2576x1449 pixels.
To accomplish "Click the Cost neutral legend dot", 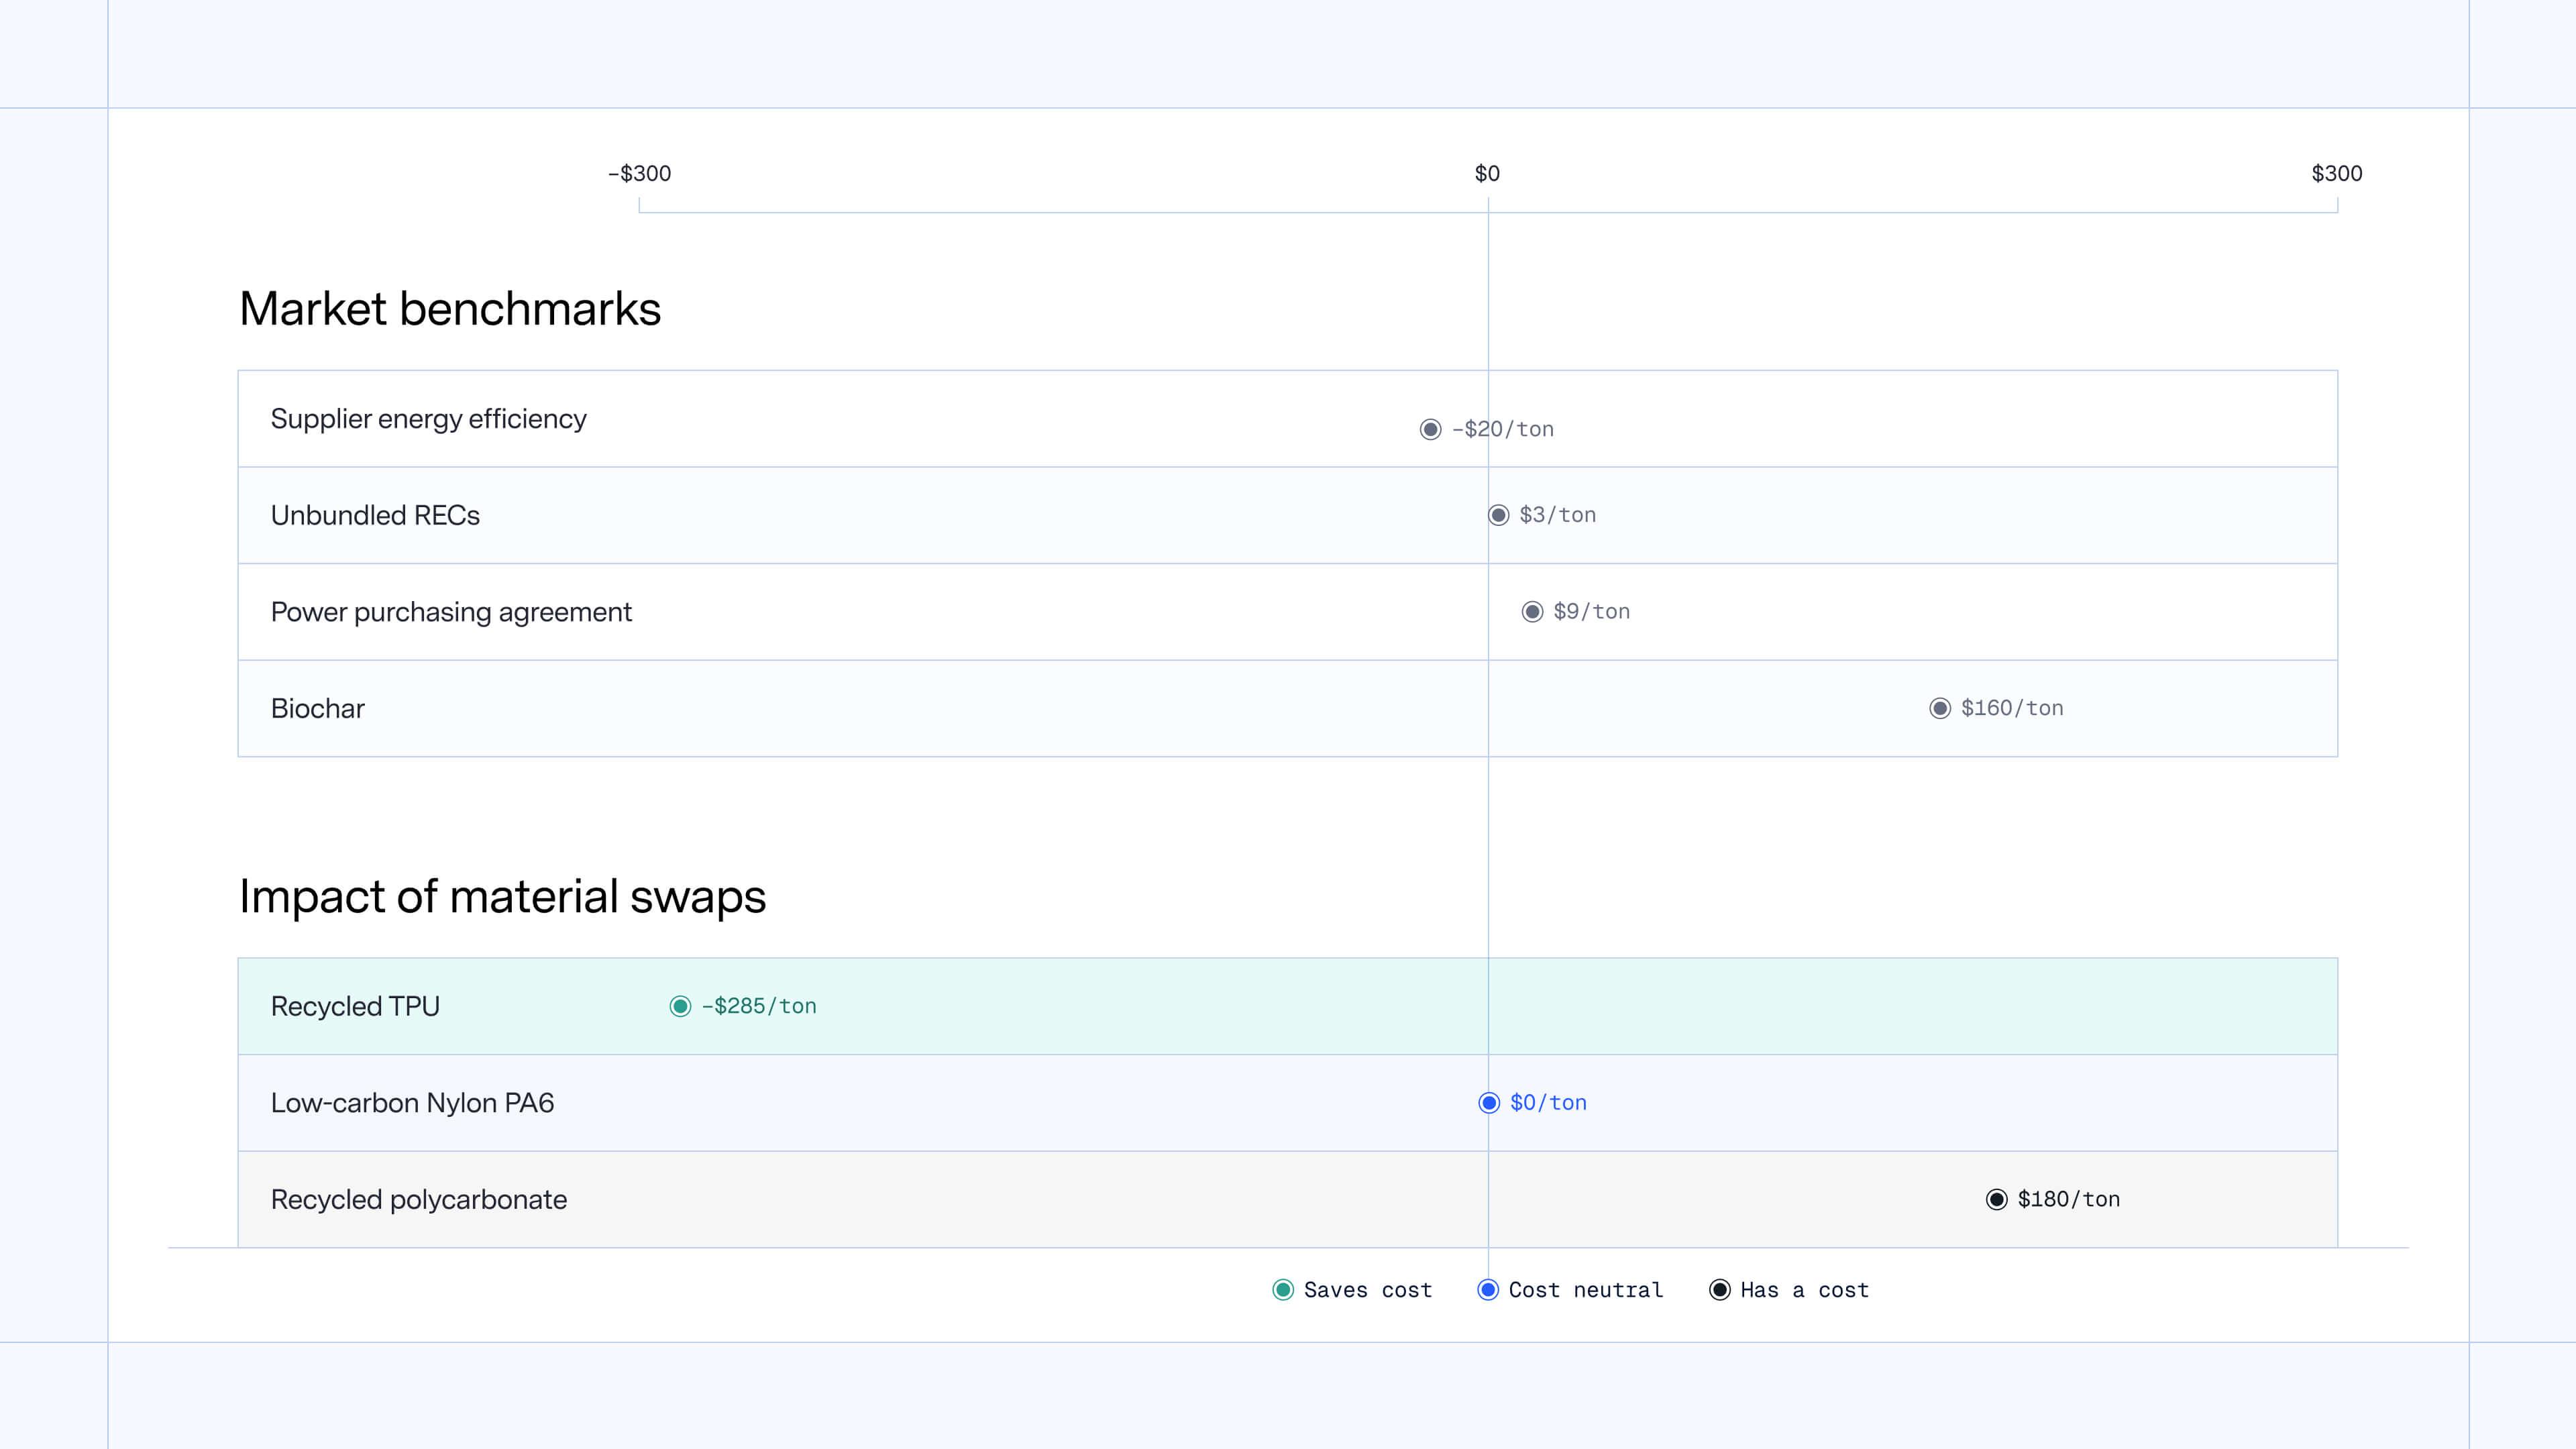I will (1488, 1290).
